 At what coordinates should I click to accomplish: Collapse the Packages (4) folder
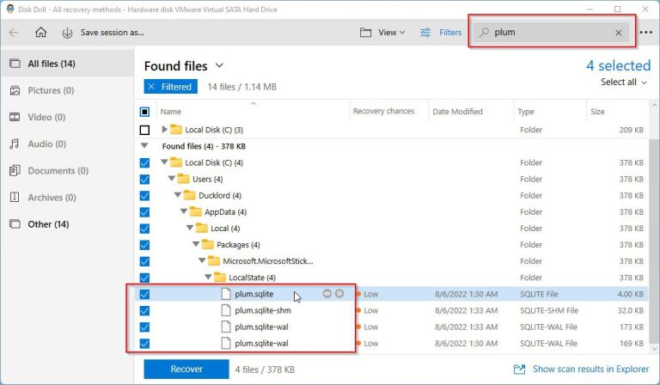coord(196,243)
